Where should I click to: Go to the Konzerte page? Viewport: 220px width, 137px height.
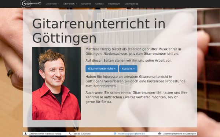[86, 4]
